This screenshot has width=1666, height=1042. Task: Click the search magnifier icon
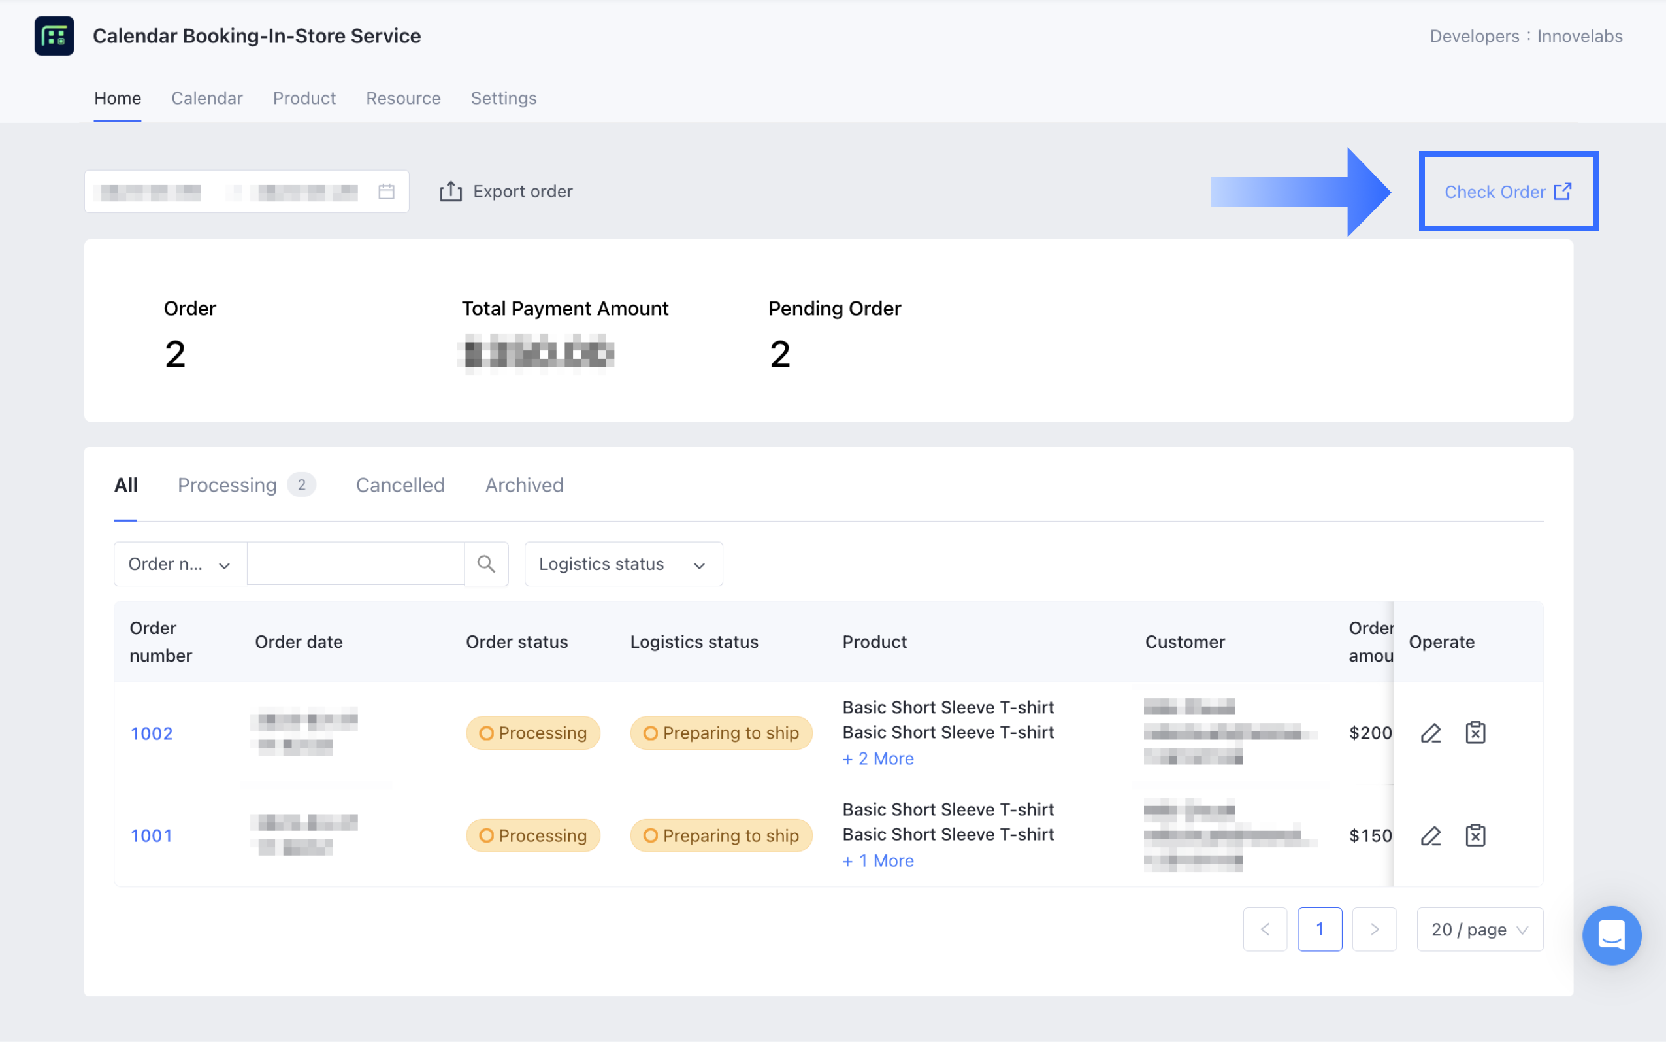(486, 564)
